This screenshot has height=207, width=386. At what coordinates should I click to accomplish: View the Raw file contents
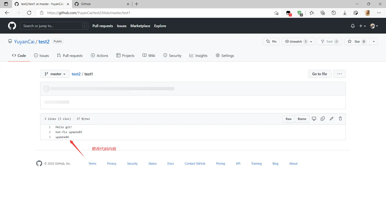(x=289, y=119)
